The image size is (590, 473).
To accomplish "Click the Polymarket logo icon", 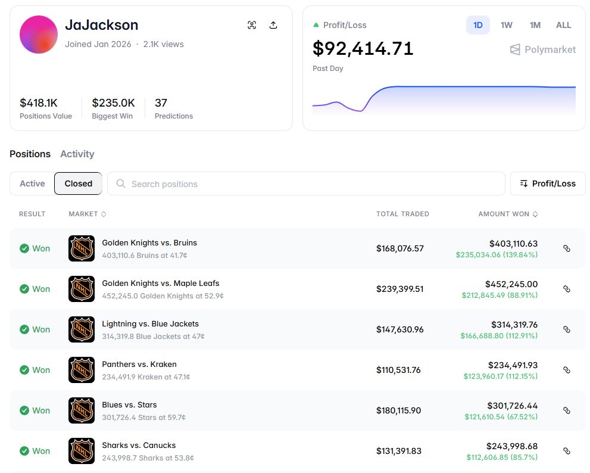I will point(516,49).
